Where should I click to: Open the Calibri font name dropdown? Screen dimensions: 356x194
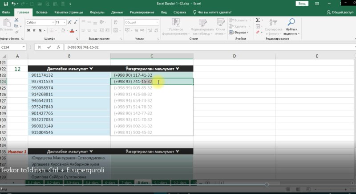(x=53, y=22)
